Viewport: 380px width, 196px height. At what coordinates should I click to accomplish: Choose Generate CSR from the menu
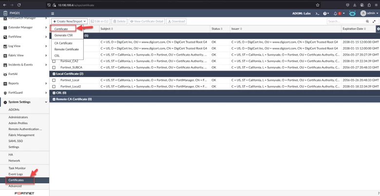point(63,36)
